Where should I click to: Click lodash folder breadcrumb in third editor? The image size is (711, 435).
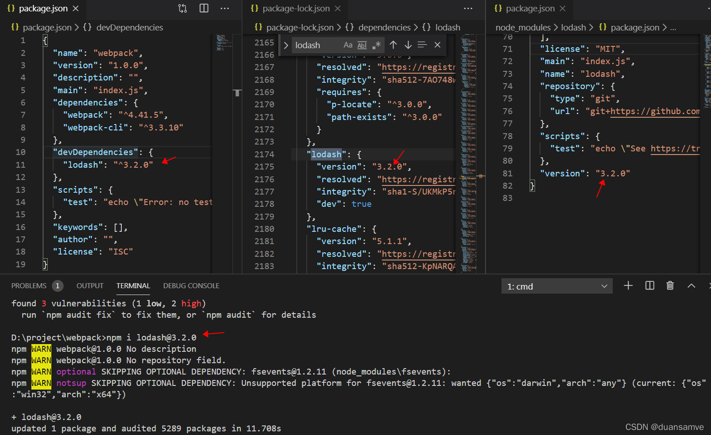point(573,27)
